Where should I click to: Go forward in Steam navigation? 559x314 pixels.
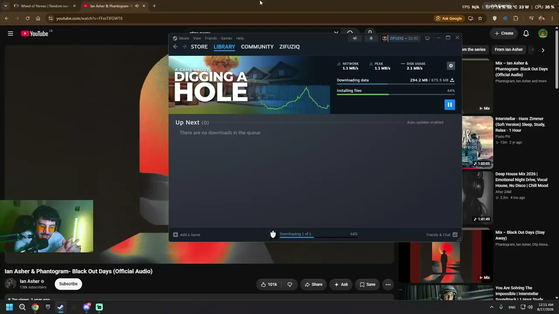tap(184, 47)
